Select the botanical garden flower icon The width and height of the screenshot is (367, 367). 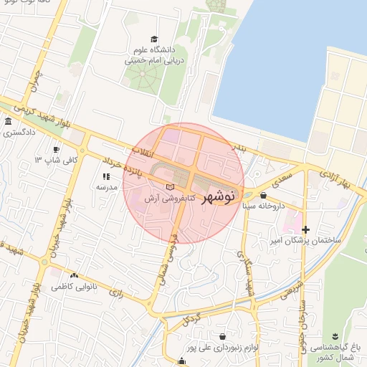(x=335, y=336)
